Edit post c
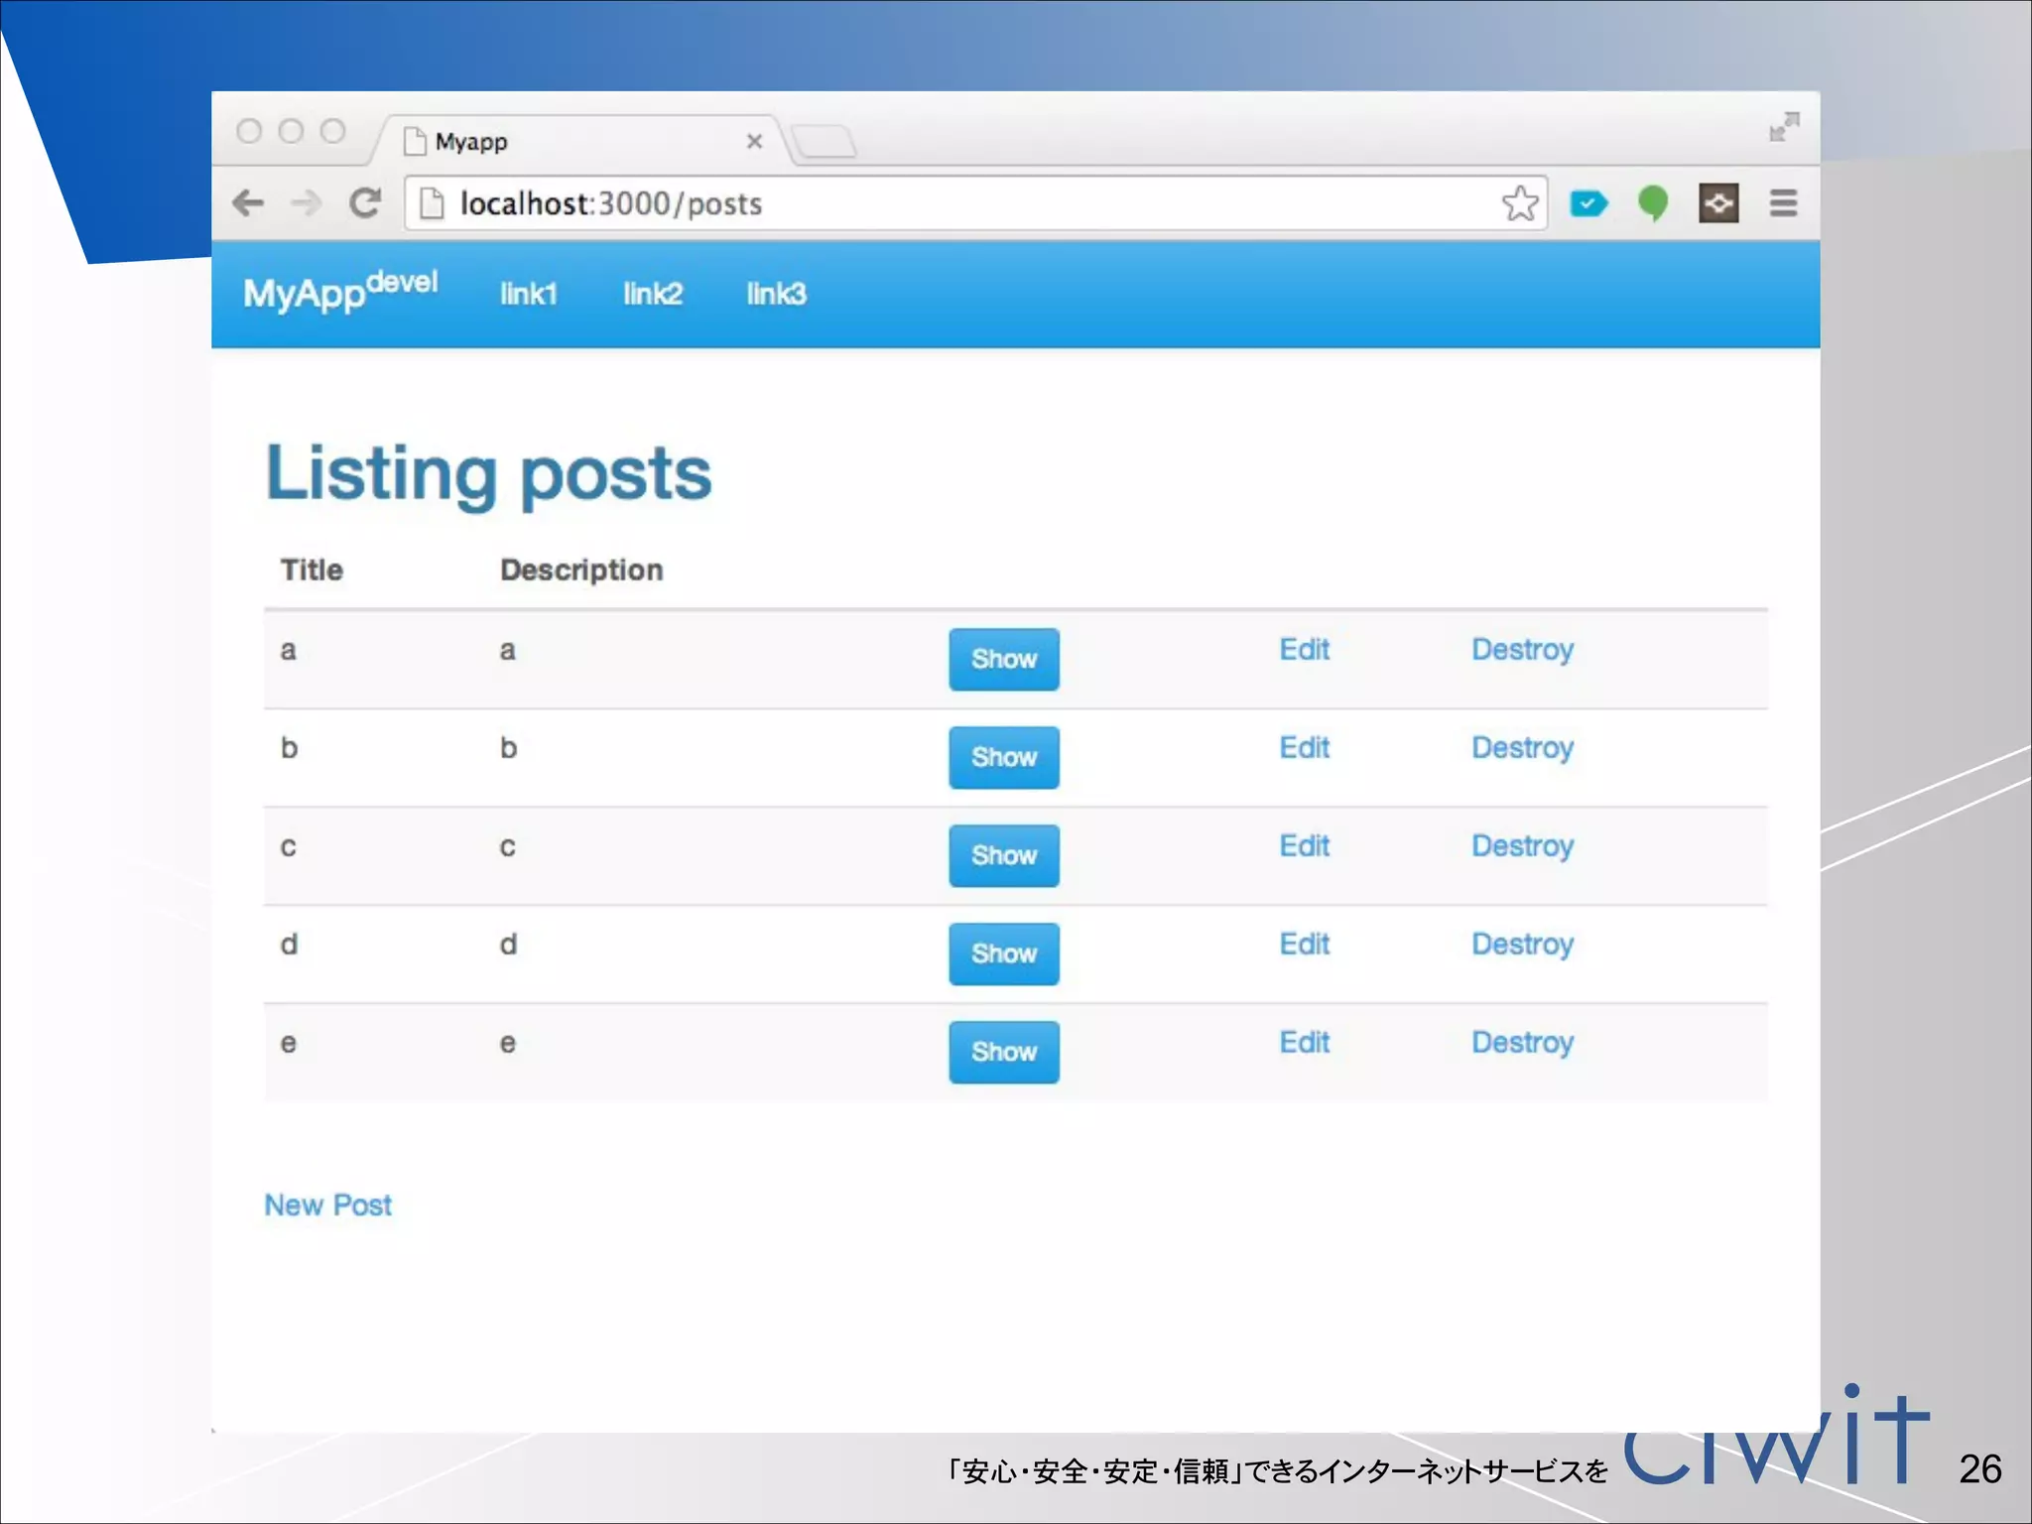The height and width of the screenshot is (1524, 2032). coord(1304,846)
